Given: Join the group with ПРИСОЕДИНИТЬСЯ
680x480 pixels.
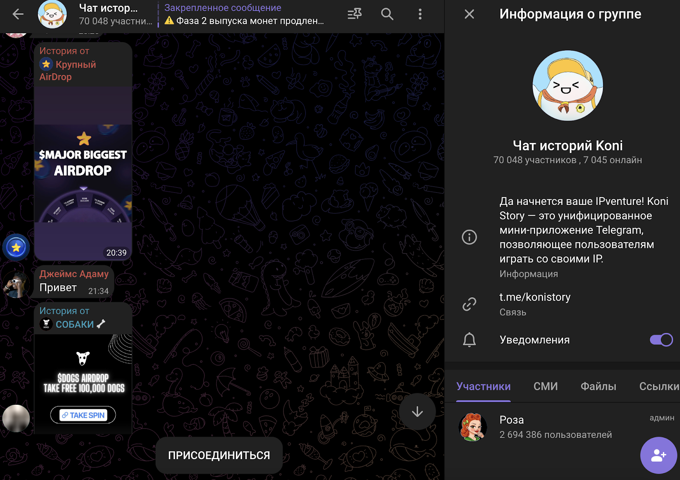Looking at the screenshot, I should tap(219, 455).
